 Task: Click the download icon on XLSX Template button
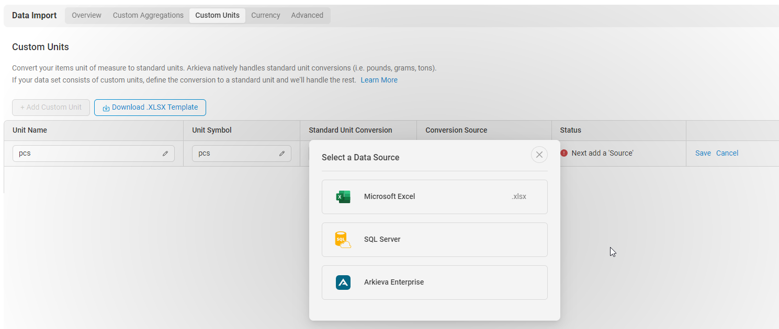pyautogui.click(x=106, y=108)
